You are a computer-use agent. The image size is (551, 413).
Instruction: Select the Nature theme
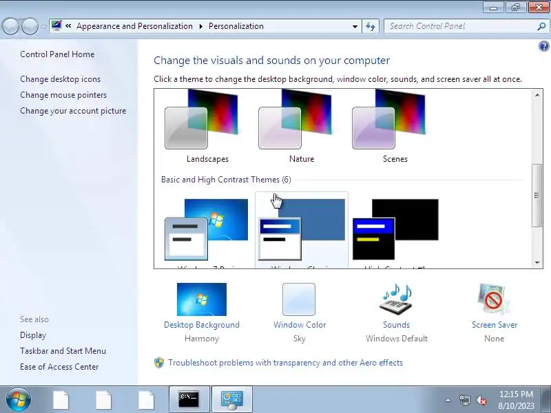301,127
